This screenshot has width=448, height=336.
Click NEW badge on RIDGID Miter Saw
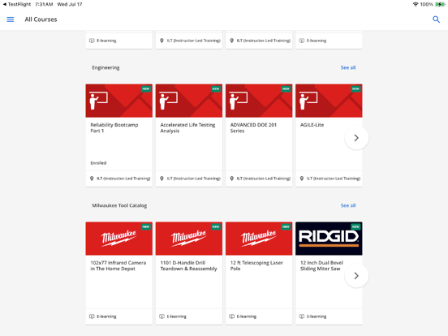click(x=355, y=226)
